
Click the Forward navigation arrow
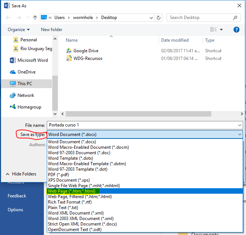point(19,18)
